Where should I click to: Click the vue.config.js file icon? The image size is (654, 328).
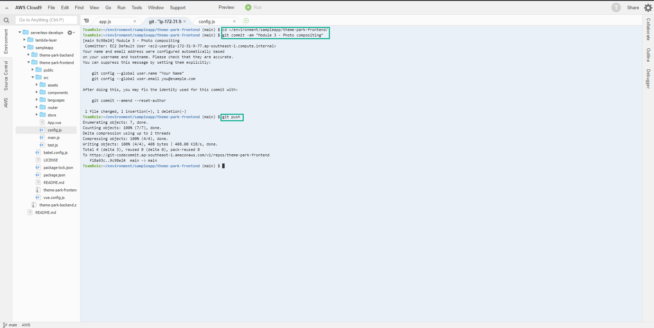38,198
